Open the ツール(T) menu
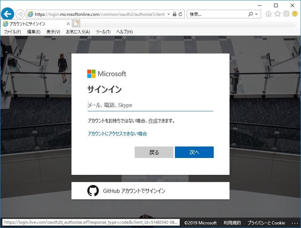This screenshot has width=301, height=228. click(x=103, y=32)
